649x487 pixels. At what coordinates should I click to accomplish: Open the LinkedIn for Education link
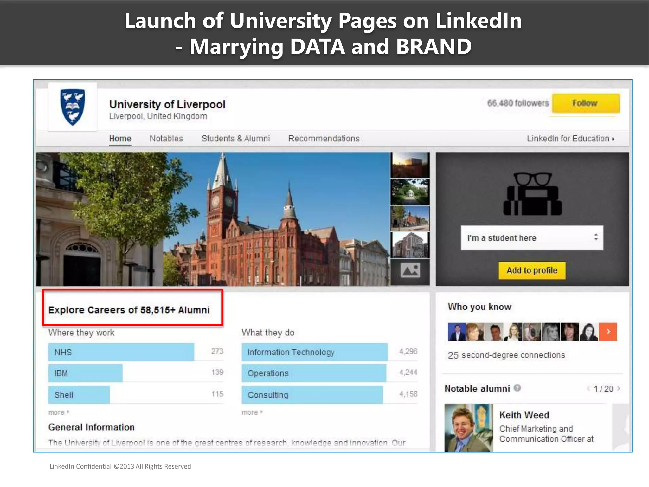pos(570,139)
